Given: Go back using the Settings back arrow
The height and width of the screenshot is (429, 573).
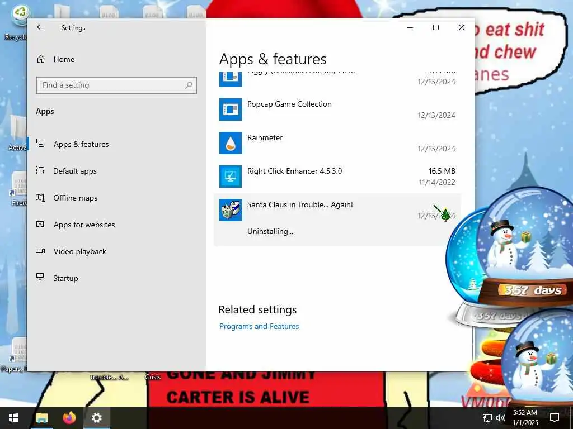Looking at the screenshot, I should click(x=40, y=27).
